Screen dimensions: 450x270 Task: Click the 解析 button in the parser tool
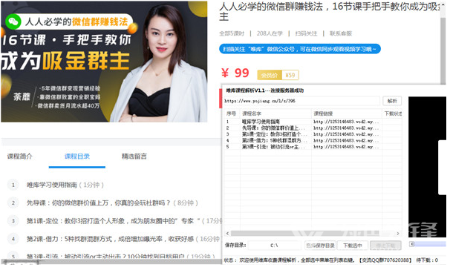pos(392,101)
